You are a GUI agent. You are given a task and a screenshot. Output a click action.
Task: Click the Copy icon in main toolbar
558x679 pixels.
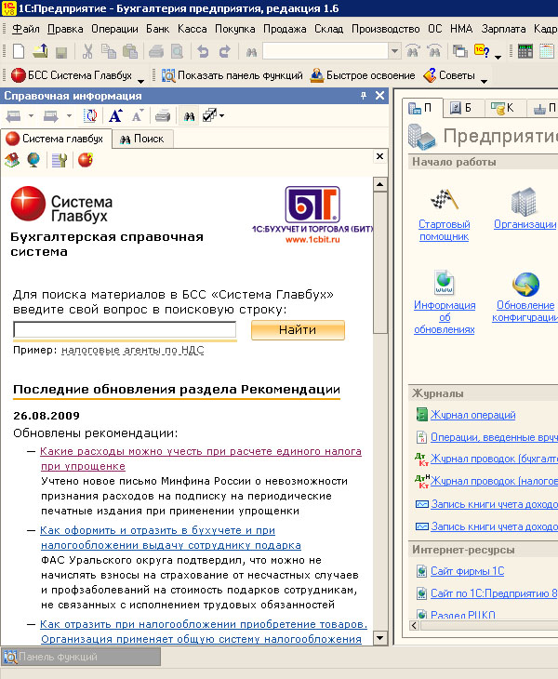[109, 51]
